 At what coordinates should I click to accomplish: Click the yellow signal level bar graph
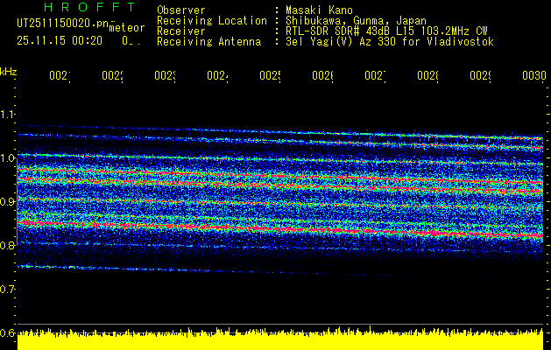(x=280, y=339)
